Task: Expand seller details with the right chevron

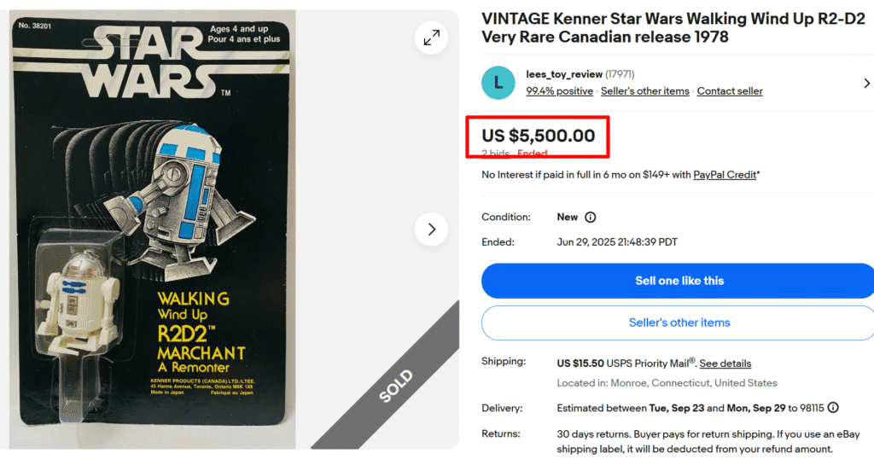Action: tap(866, 83)
